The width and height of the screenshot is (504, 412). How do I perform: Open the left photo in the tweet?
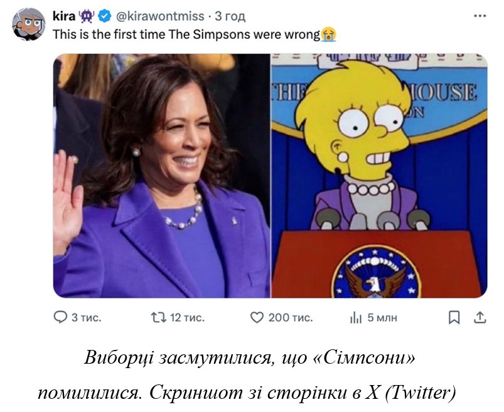click(x=162, y=176)
